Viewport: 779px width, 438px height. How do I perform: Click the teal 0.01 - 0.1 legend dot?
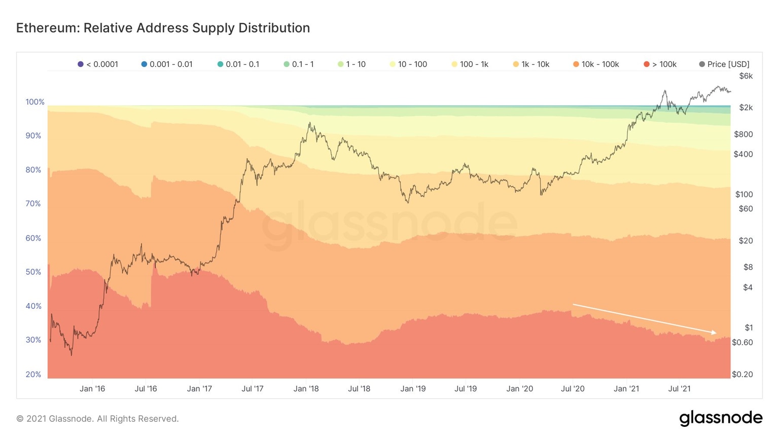(220, 64)
